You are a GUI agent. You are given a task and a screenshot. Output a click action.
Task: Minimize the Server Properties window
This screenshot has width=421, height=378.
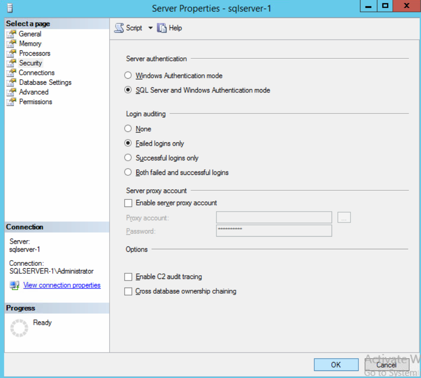[x=368, y=6]
